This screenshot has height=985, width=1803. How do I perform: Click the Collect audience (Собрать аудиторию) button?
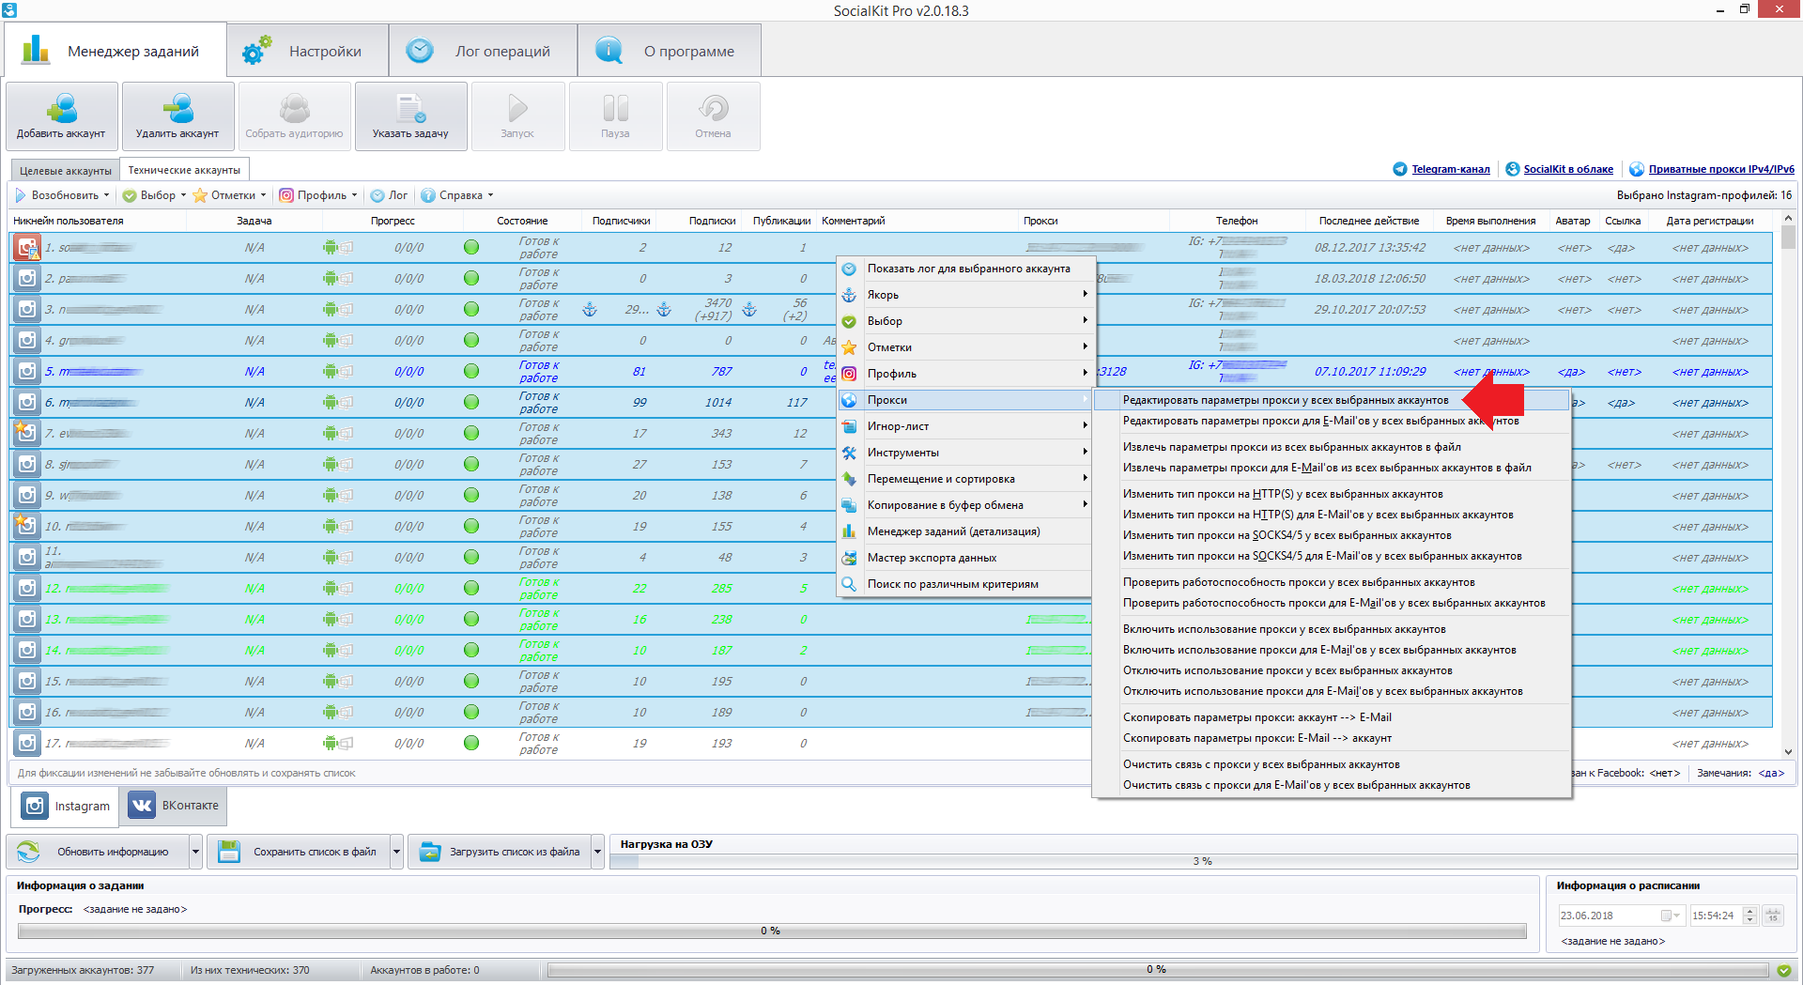pos(294,116)
